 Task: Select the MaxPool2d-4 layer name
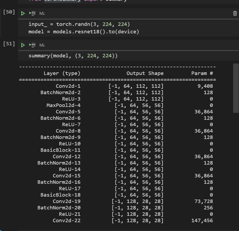coord(63,105)
